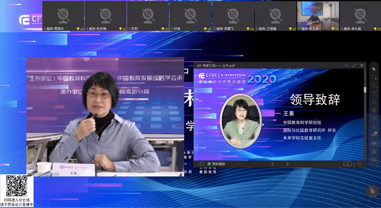Click the disabled camera icon of 嘉宾-周振宇
Viewport: 381px width, 208px height.
(63, 16)
